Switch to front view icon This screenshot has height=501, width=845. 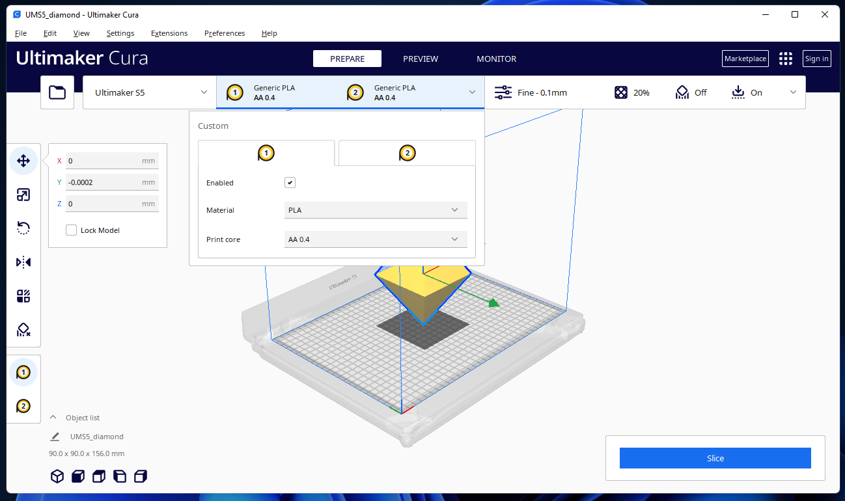coord(78,476)
